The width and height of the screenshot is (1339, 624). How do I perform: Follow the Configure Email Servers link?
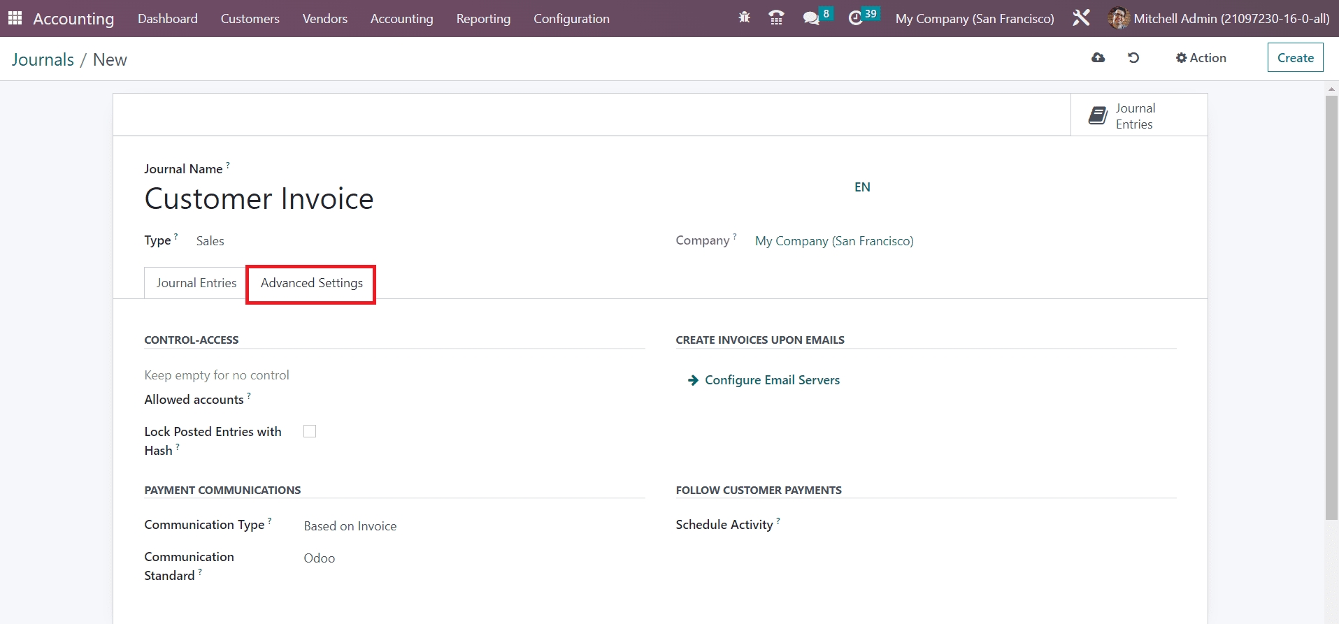[x=772, y=380]
